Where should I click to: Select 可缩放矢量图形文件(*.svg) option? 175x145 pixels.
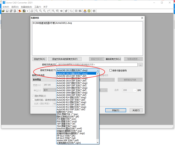point(76,131)
